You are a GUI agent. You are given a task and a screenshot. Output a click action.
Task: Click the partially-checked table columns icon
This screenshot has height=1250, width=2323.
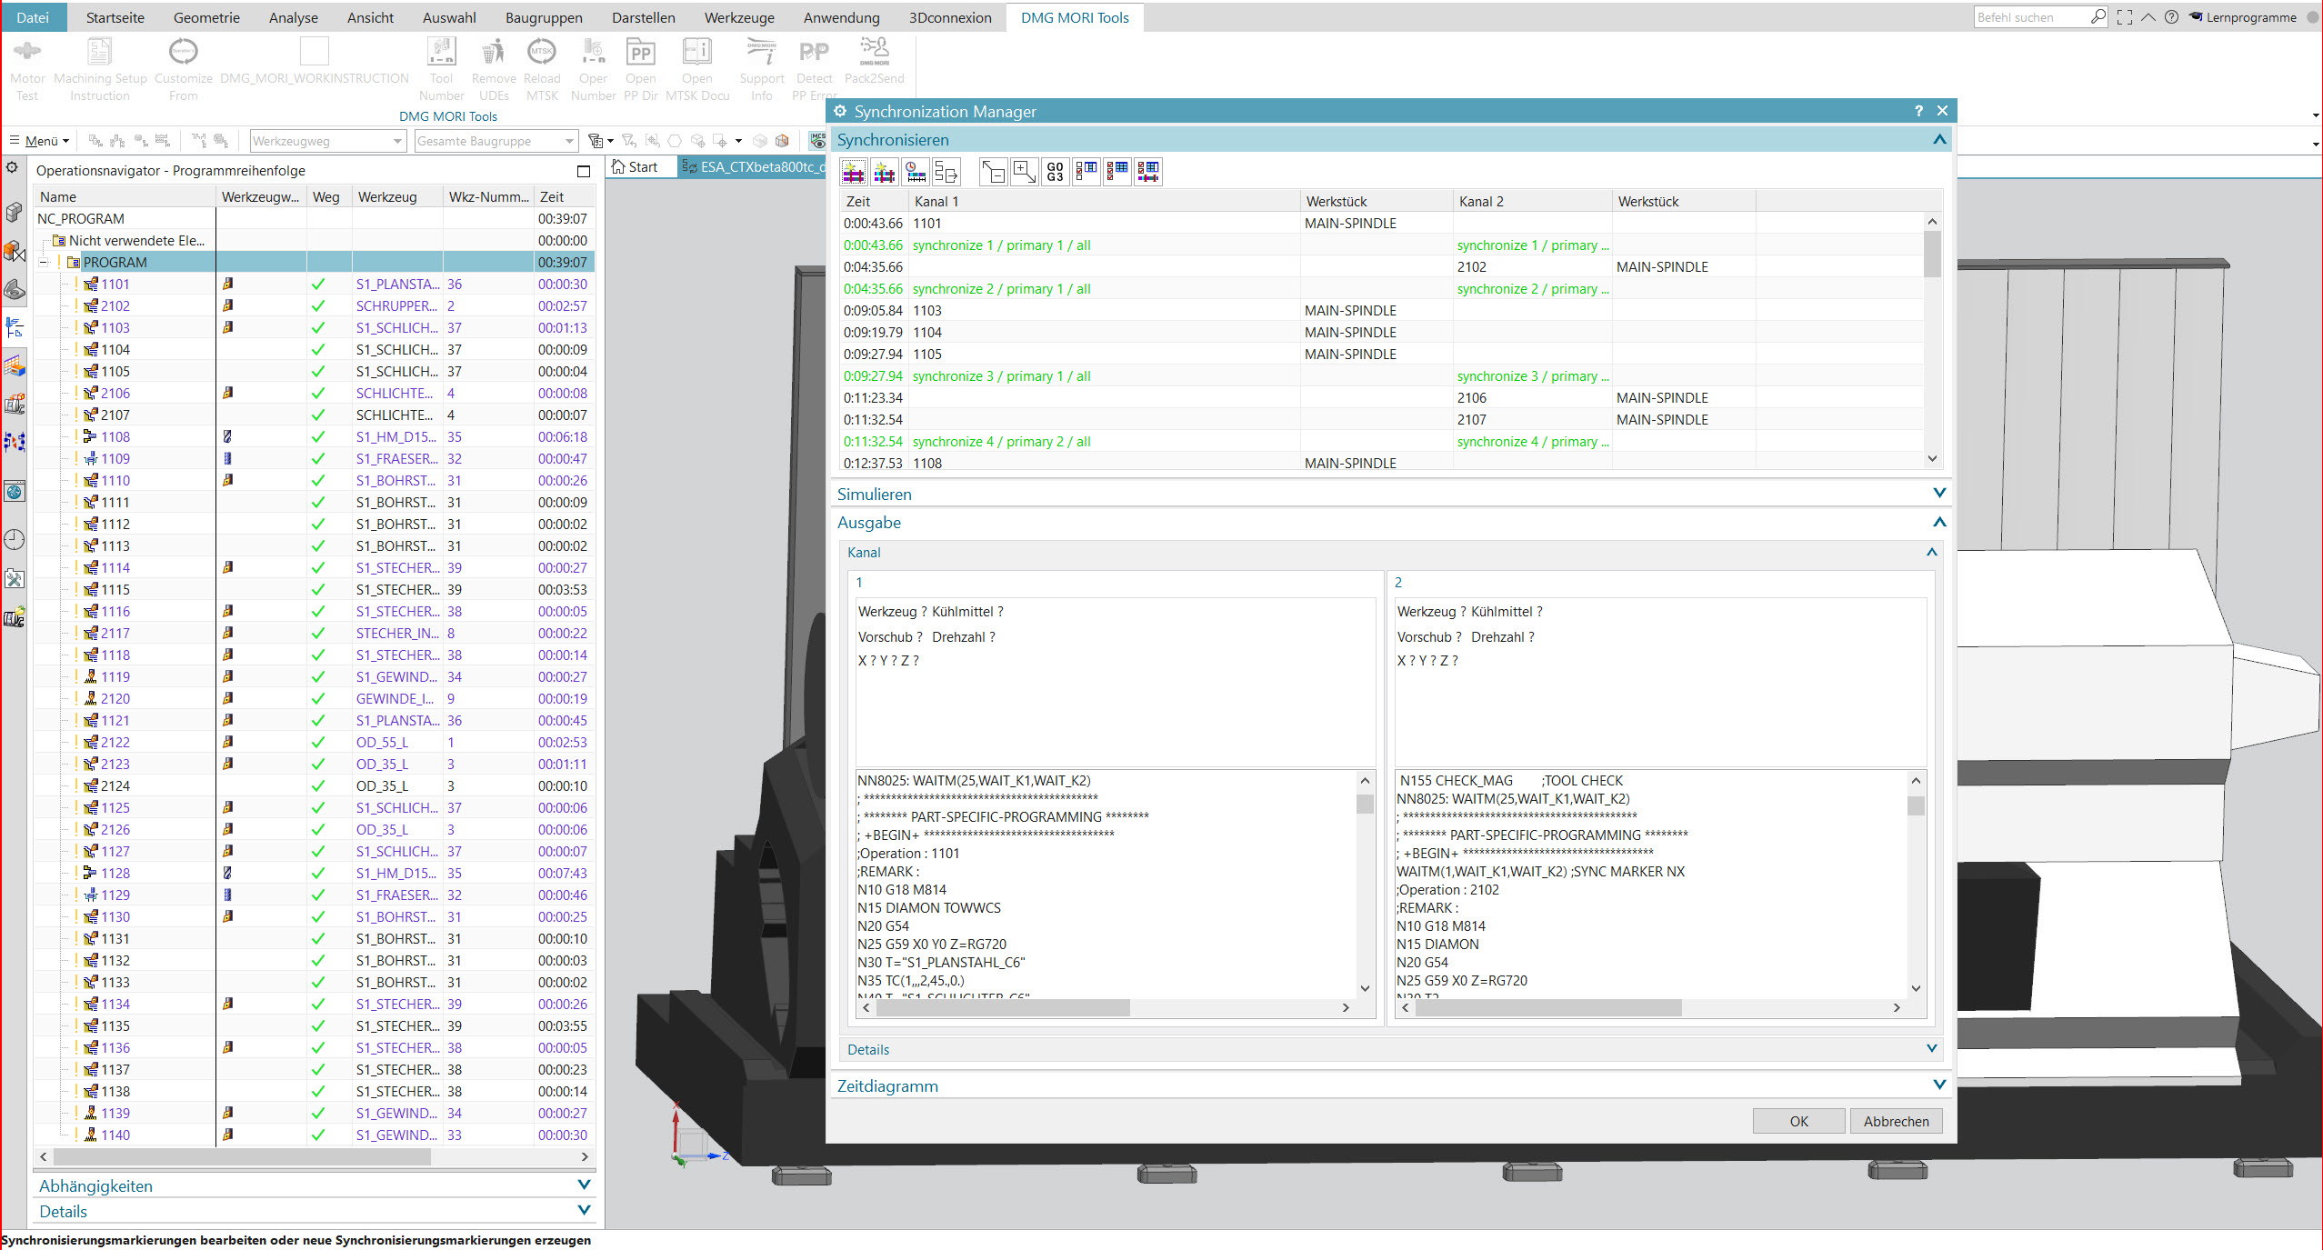pyautogui.click(x=1086, y=171)
